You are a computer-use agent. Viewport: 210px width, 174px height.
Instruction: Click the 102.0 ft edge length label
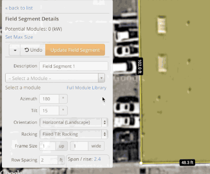[x=140, y=66]
